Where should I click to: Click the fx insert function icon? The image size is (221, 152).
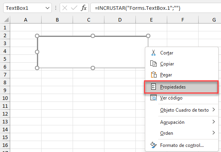[84, 8]
